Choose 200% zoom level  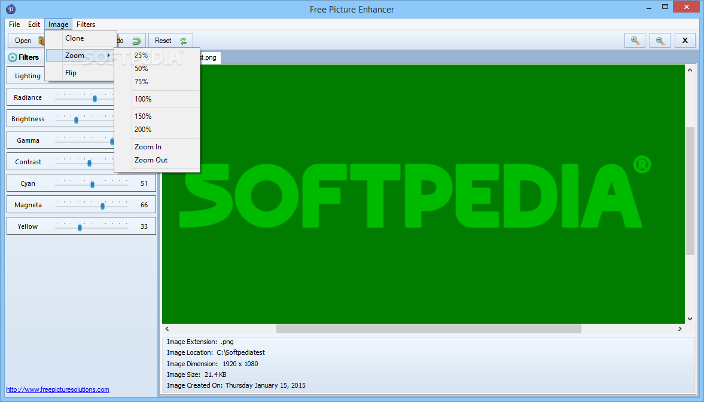coord(157,130)
